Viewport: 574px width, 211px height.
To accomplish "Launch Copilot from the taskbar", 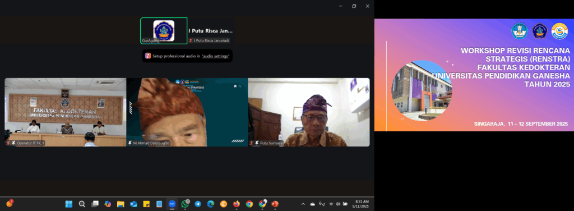I will point(108,204).
